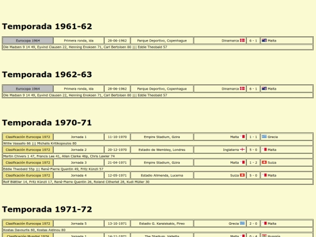Click the Temporada 1961-62 heading
316x237 pixels.
(47, 26)
